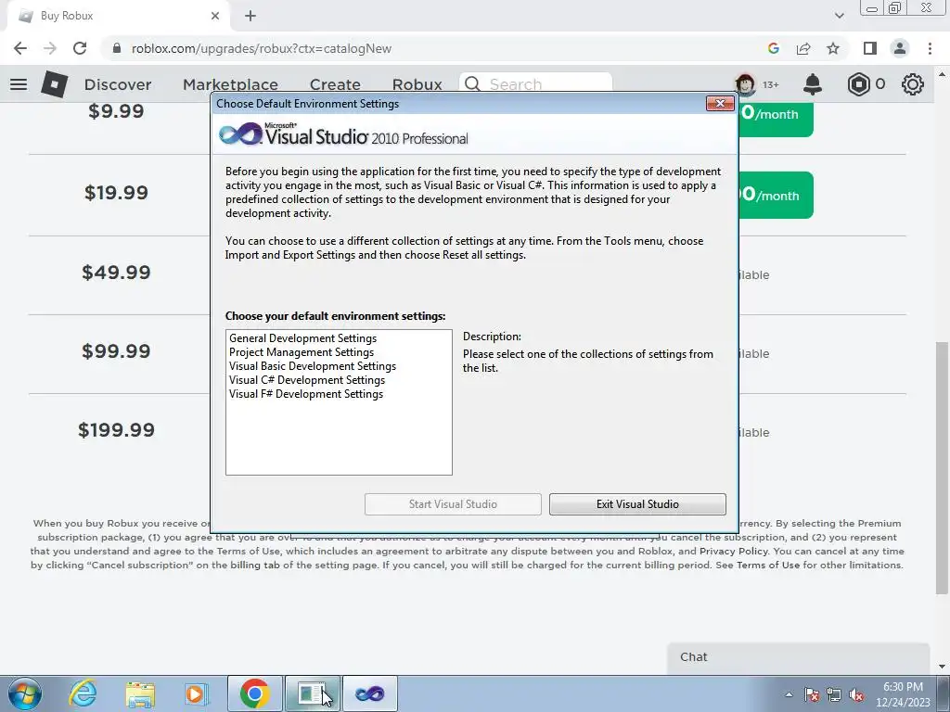Switch to Chrome in the taskbar

click(254, 693)
